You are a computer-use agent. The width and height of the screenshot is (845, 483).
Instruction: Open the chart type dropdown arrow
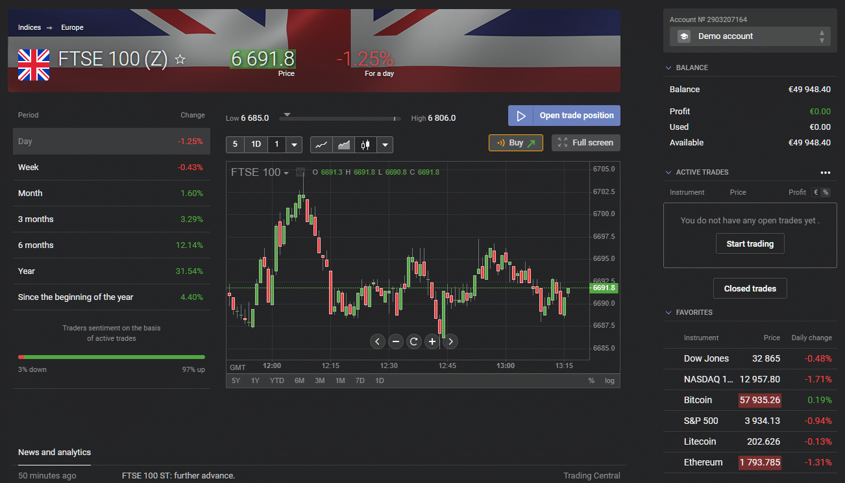[x=385, y=144]
